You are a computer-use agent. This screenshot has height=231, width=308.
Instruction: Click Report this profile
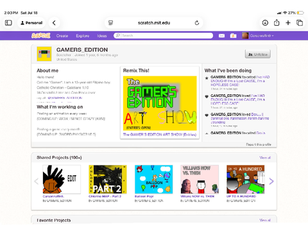(x=259, y=144)
